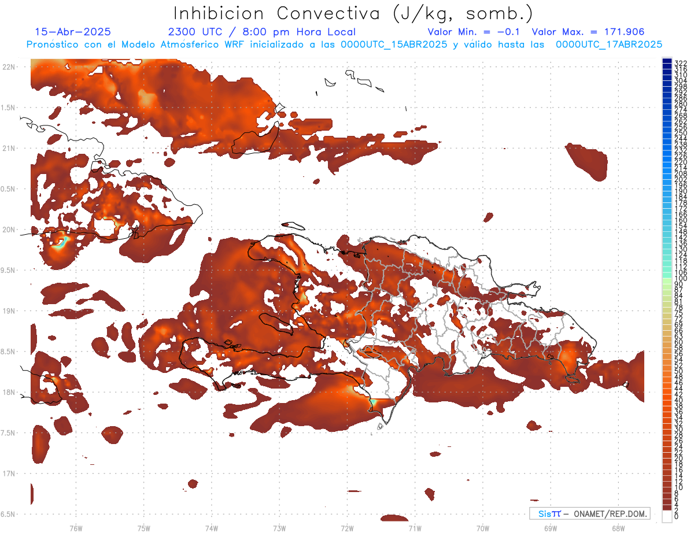Click the title "Inhibicion Convectiva (J/kg, somb.)"
This screenshot has height=536, width=694.
pyautogui.click(x=353, y=14)
